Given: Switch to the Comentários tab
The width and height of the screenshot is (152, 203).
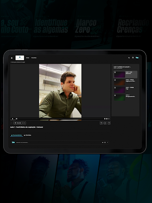Looking at the screenshot, I should tap(17, 135).
